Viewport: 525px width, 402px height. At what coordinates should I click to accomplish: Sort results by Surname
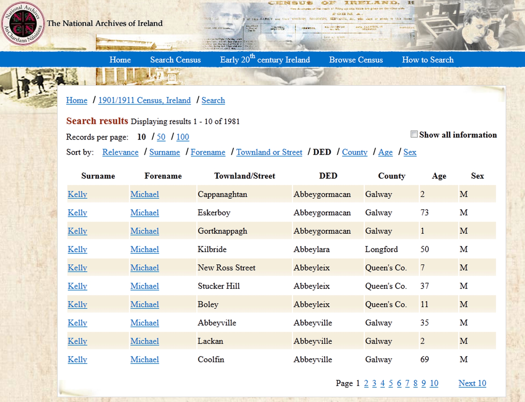pos(165,152)
